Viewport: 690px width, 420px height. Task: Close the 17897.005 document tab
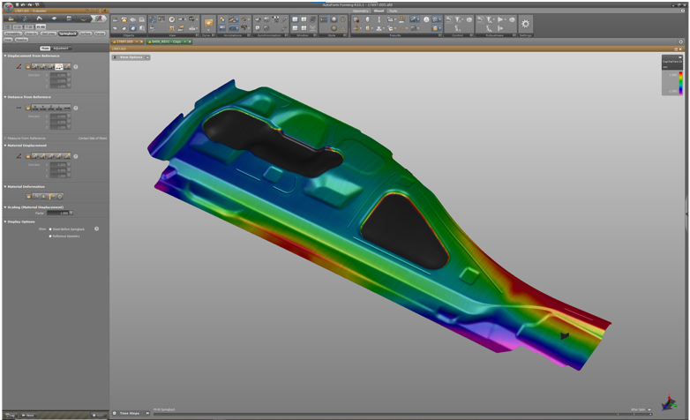pos(141,41)
